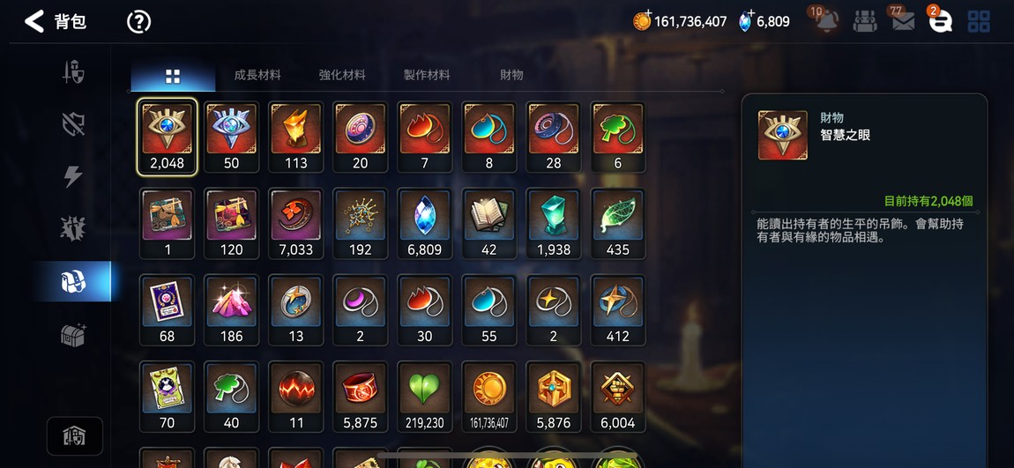Select the lightning bolt sidebar category
Image resolution: width=1014 pixels, height=468 pixels.
tap(73, 176)
